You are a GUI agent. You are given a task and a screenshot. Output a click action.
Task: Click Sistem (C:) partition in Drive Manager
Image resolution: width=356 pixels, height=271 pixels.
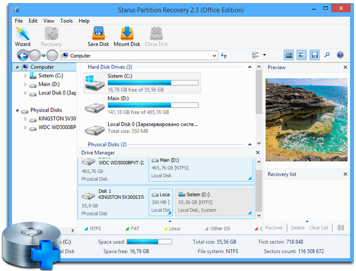[x=214, y=201]
